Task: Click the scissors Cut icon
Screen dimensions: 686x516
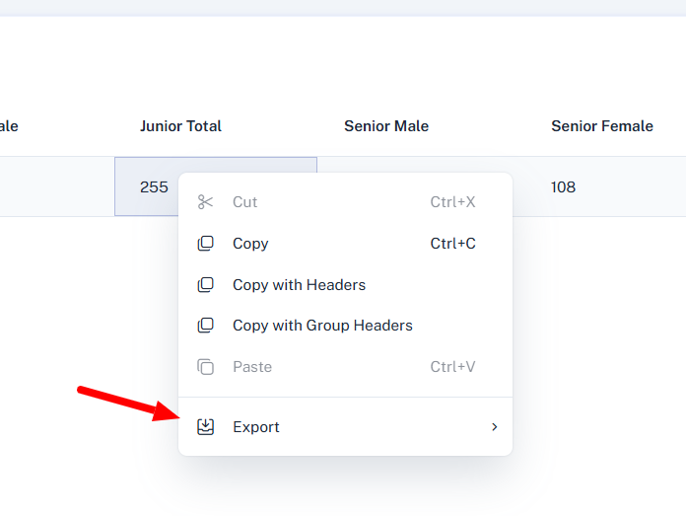Action: click(x=205, y=202)
